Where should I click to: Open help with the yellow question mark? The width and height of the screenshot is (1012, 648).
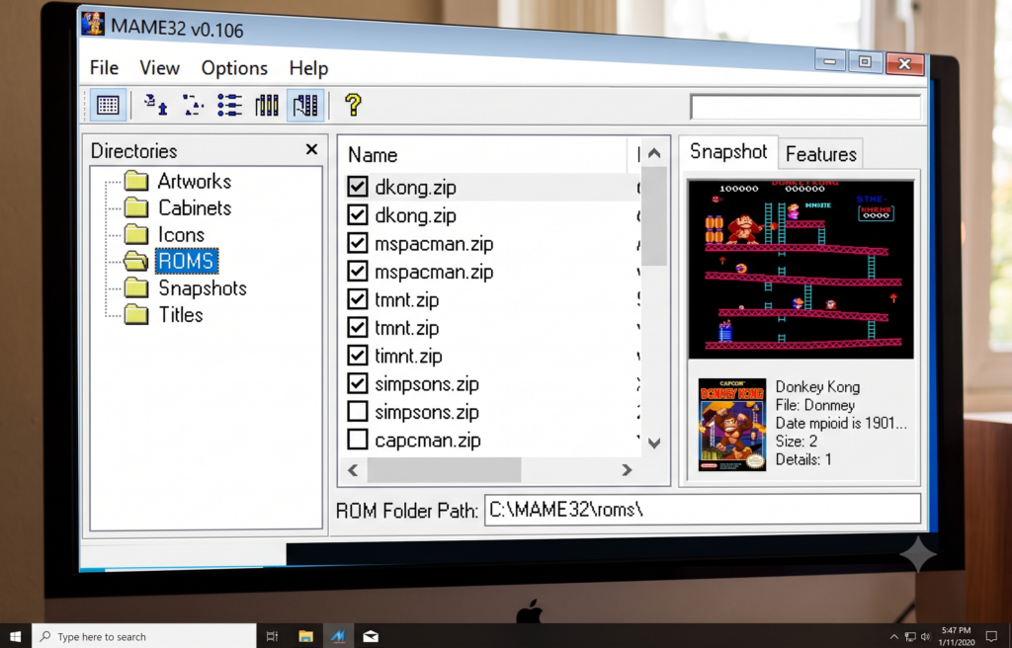(x=353, y=104)
